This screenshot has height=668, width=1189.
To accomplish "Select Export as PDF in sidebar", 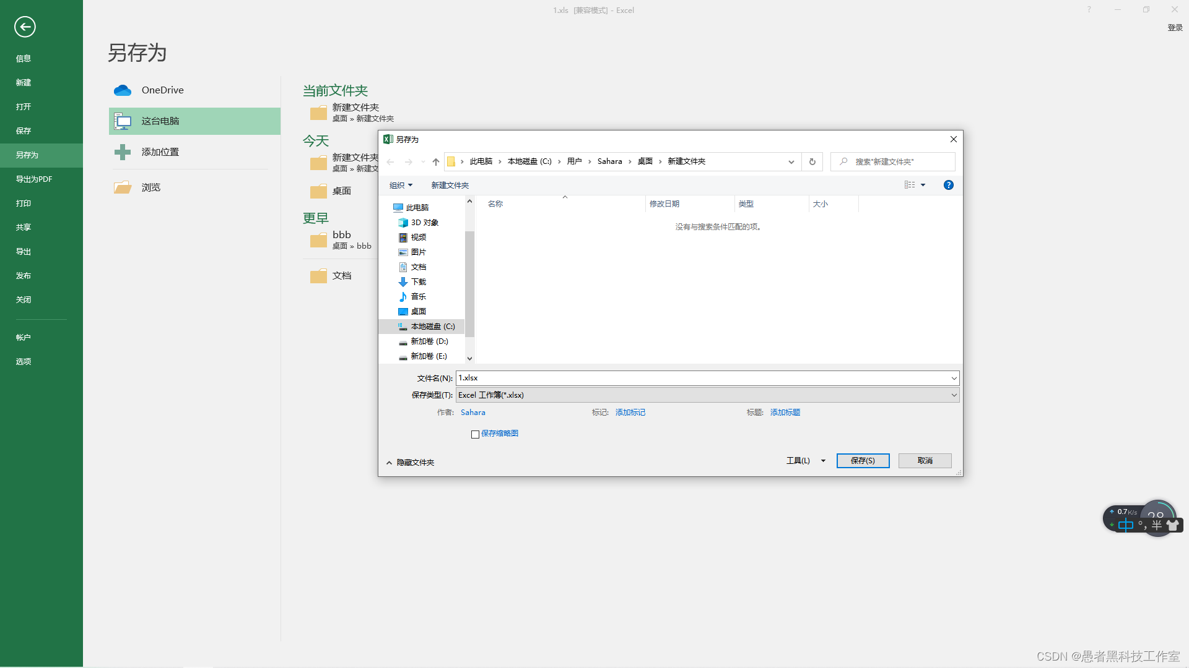I will pyautogui.click(x=34, y=179).
